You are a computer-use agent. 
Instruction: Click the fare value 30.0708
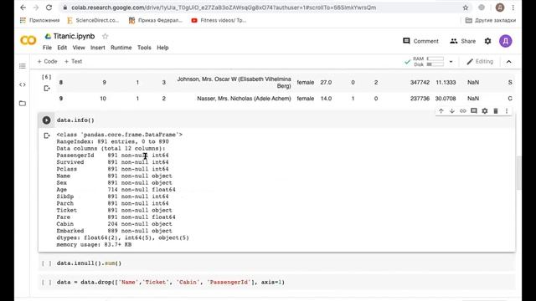click(x=446, y=99)
